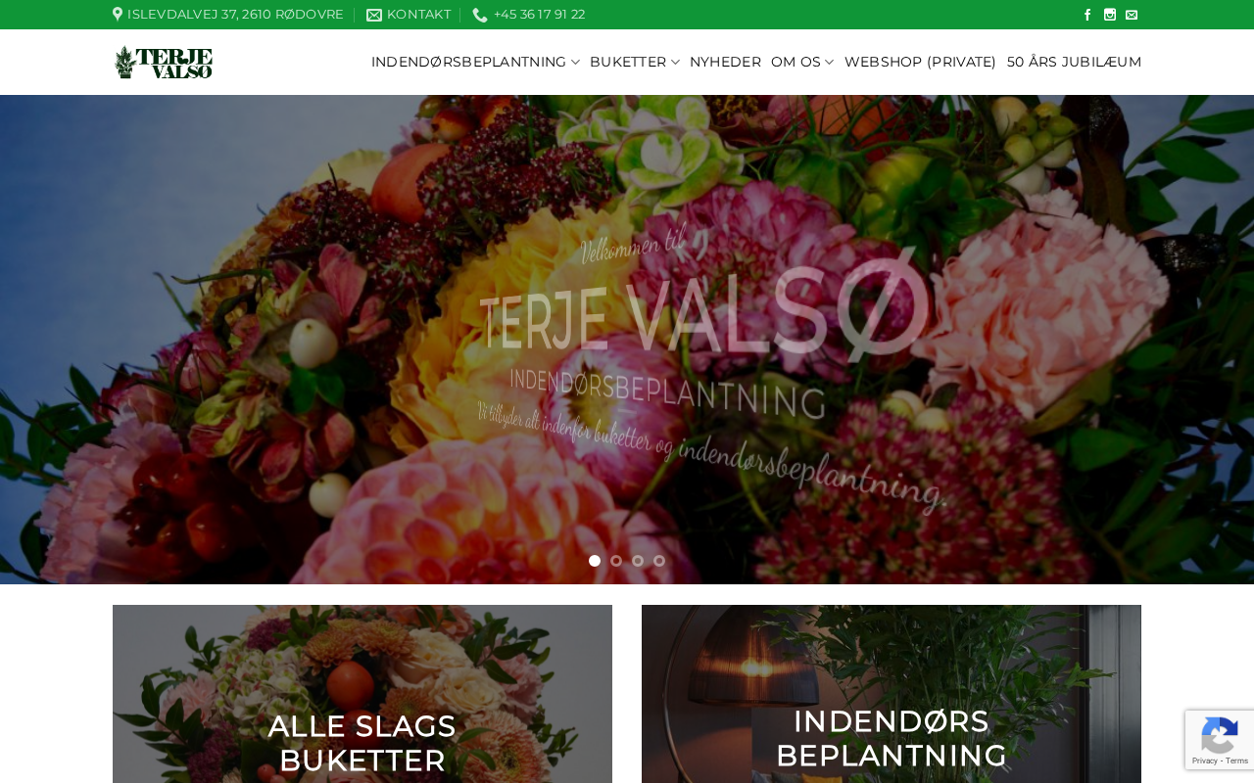Screen dimensions: 1254x783
Task: Select the fourth slider dot
Action: tap(659, 561)
